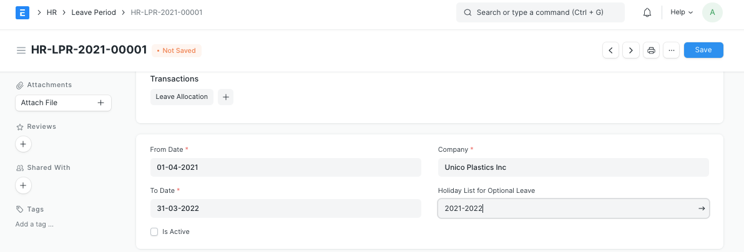744x252 pixels.
Task: Open the three-dots more options menu
Action: 671,50
